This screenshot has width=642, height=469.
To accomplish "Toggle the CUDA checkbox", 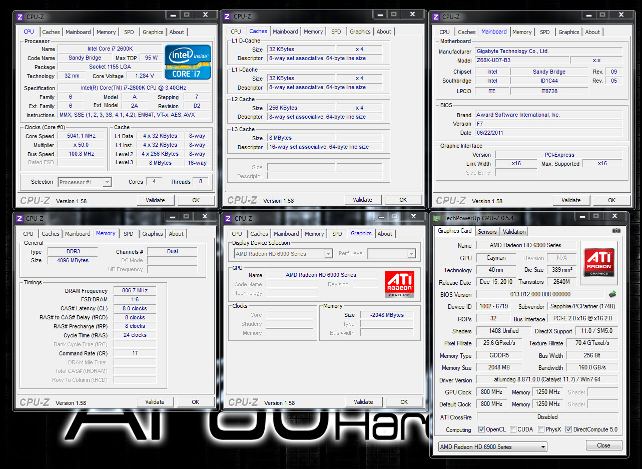I will coord(513,429).
